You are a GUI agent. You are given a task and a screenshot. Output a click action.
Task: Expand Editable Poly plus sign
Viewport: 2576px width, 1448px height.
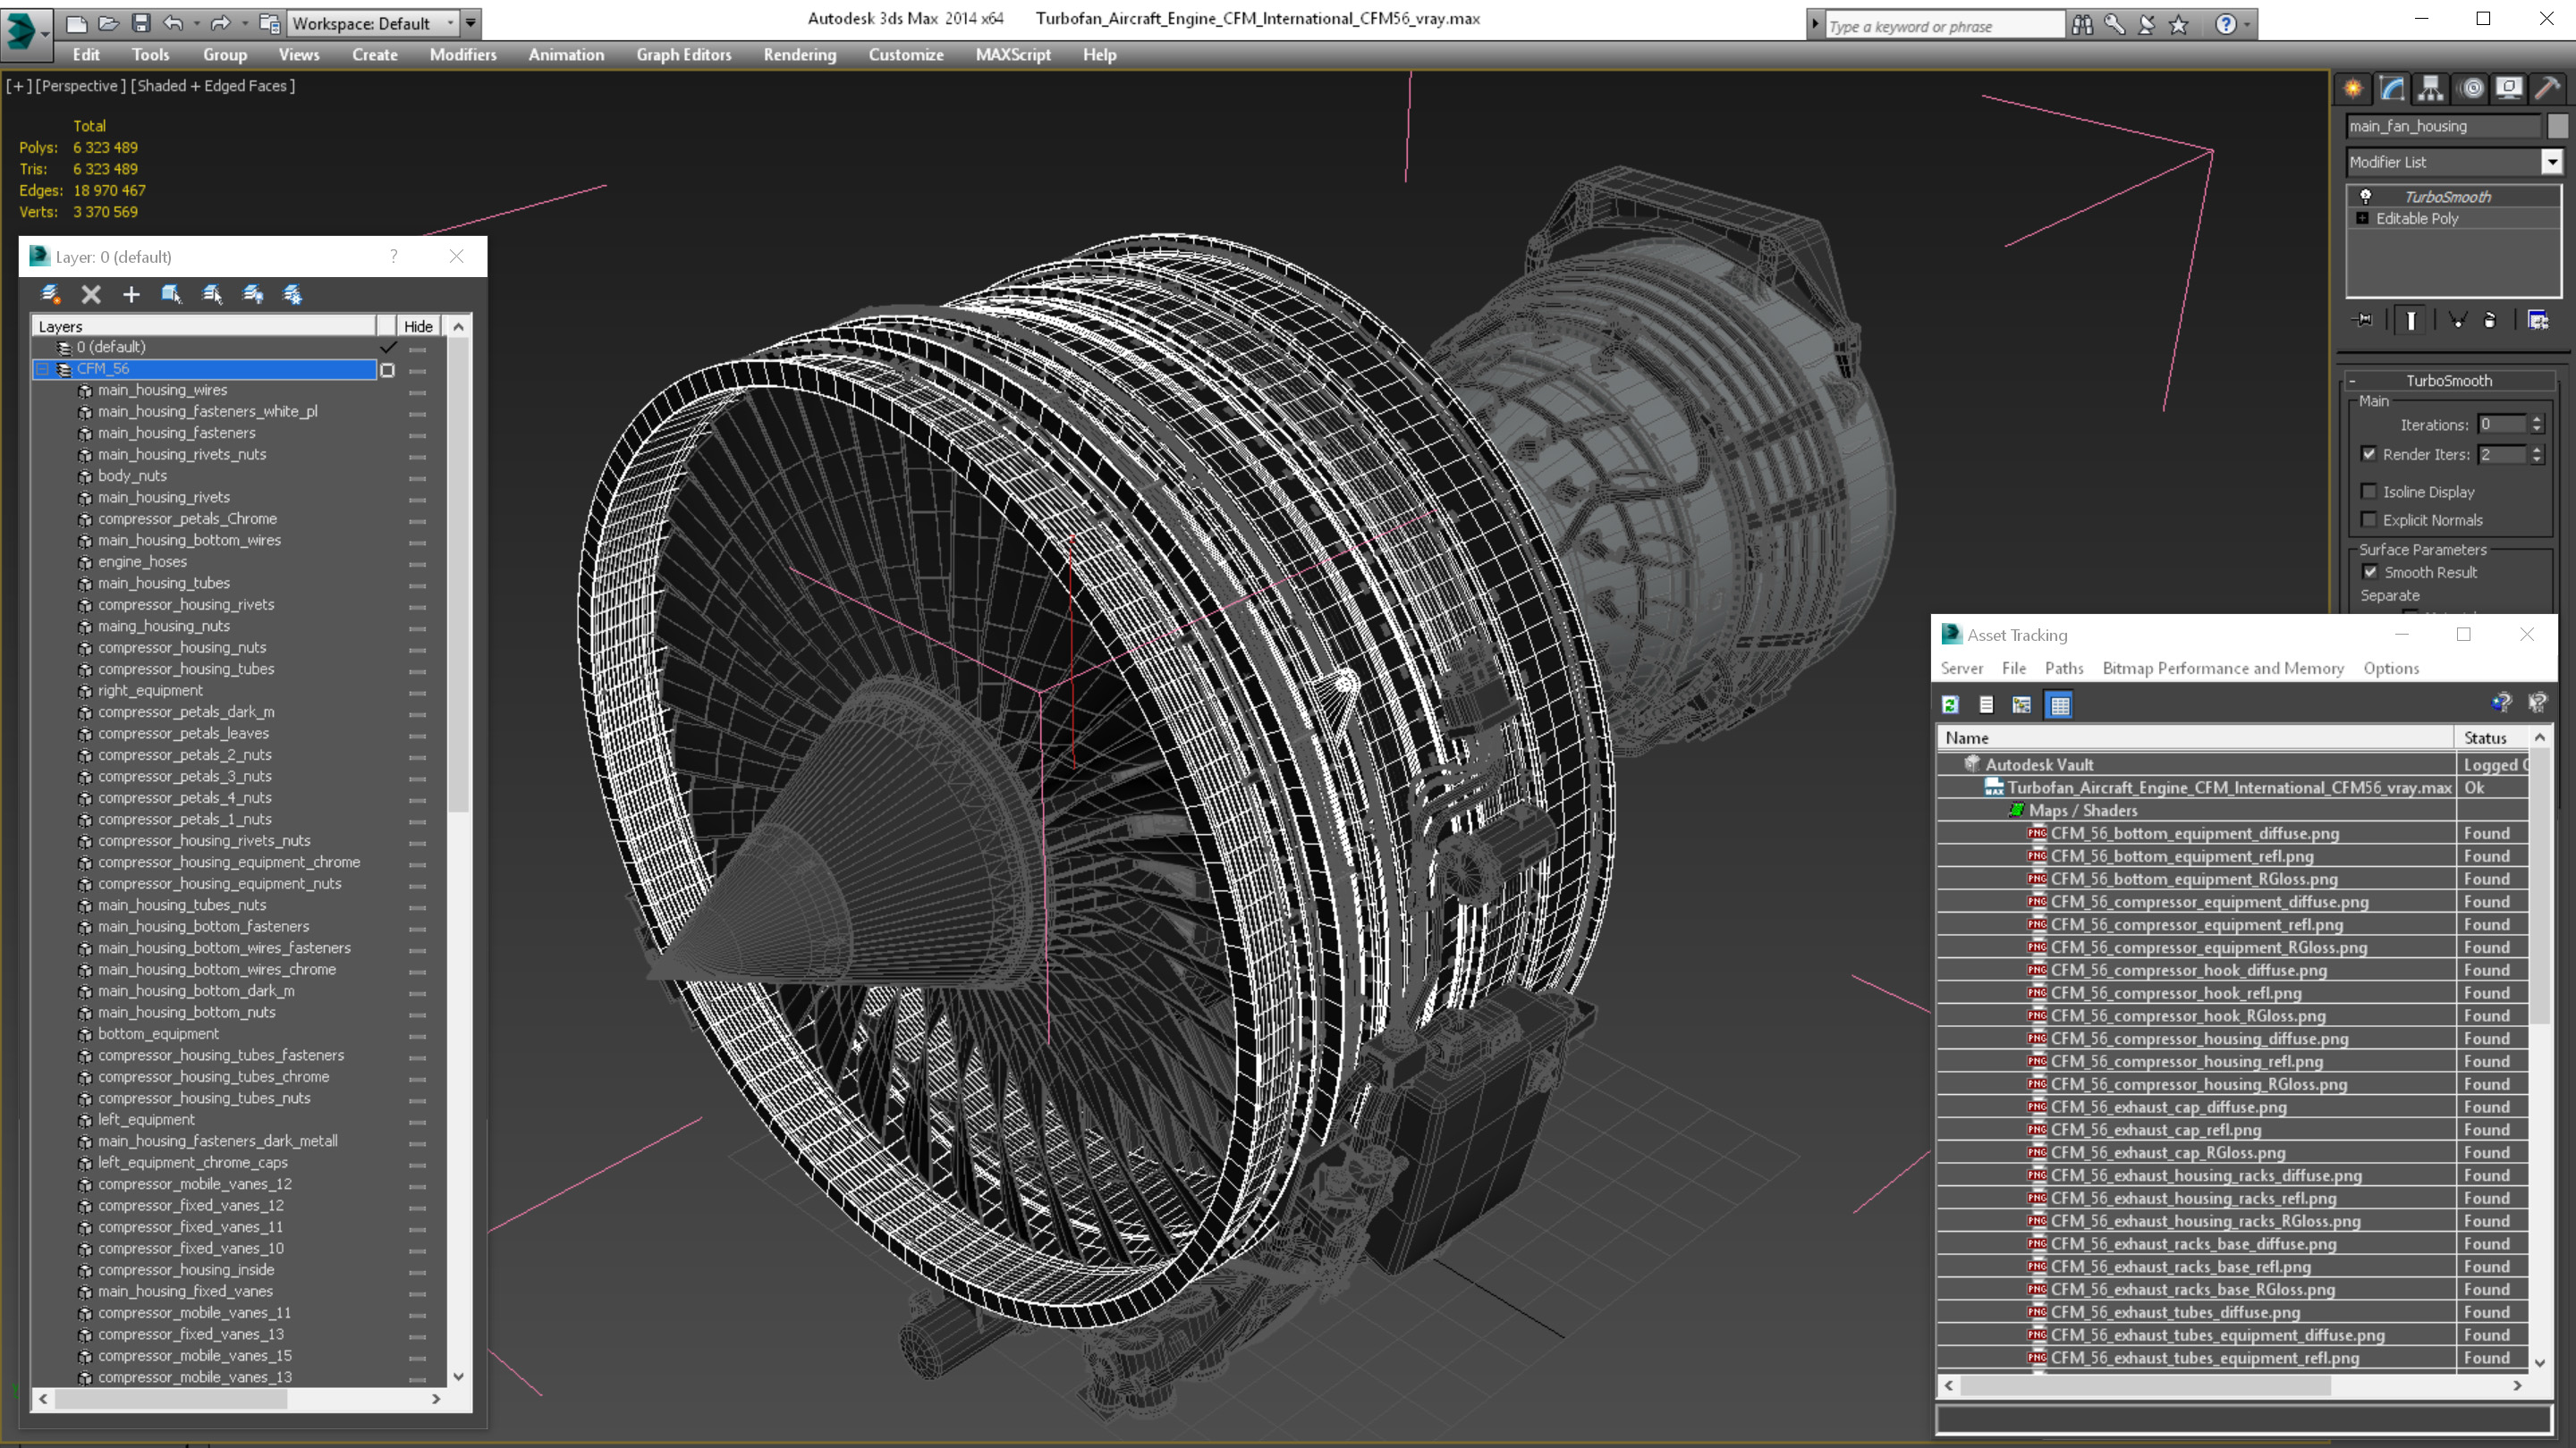tap(2363, 218)
